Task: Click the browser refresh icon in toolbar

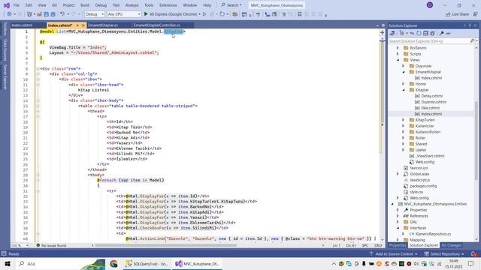Action: [222, 14]
